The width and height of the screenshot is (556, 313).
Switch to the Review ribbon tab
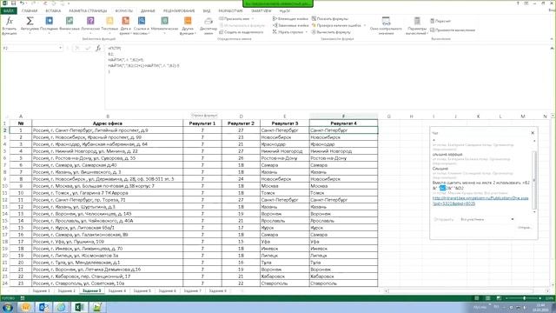(x=179, y=10)
